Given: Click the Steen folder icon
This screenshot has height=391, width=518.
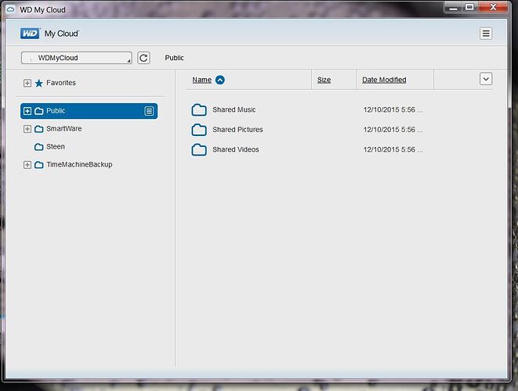Looking at the screenshot, I should click(39, 147).
